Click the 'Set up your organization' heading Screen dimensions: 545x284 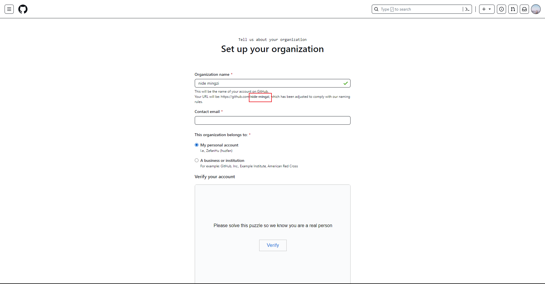(x=272, y=49)
